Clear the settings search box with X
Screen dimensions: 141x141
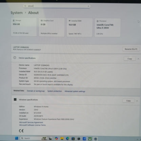point(88,6)
